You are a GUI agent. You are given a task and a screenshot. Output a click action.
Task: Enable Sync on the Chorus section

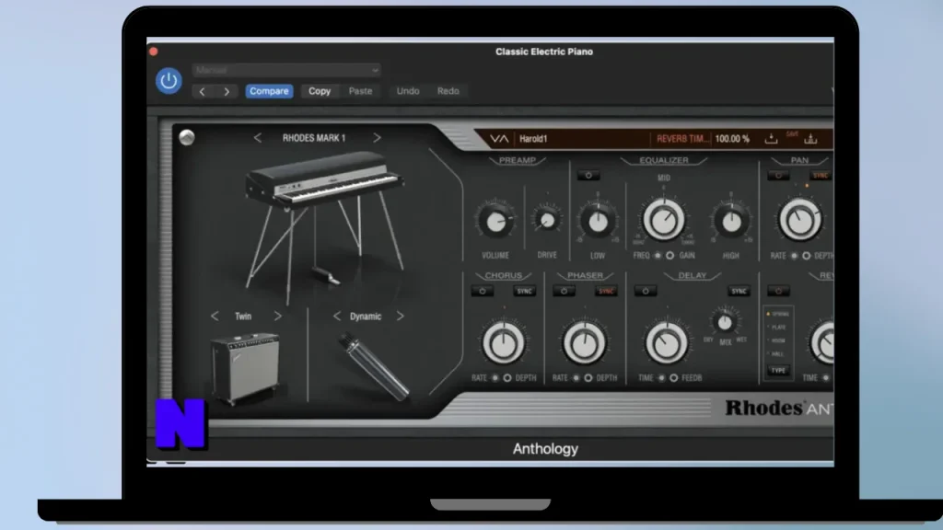pos(524,292)
